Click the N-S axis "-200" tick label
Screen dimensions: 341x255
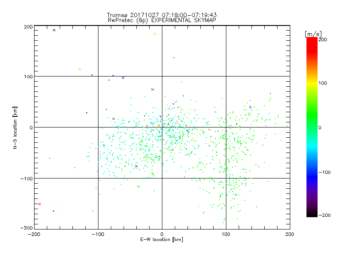[x=26, y=228]
